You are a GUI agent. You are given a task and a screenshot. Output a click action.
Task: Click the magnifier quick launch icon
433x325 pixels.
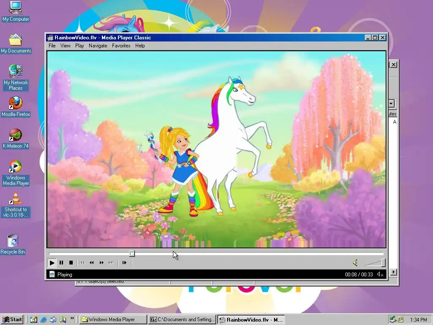(x=63, y=319)
